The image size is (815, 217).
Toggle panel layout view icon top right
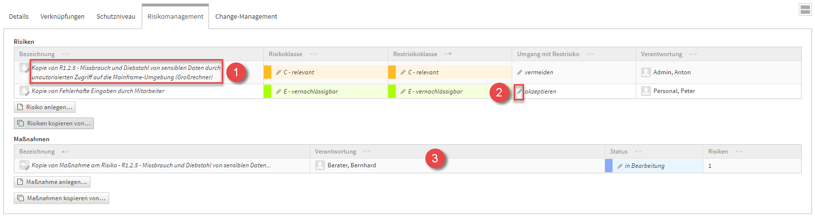(805, 10)
